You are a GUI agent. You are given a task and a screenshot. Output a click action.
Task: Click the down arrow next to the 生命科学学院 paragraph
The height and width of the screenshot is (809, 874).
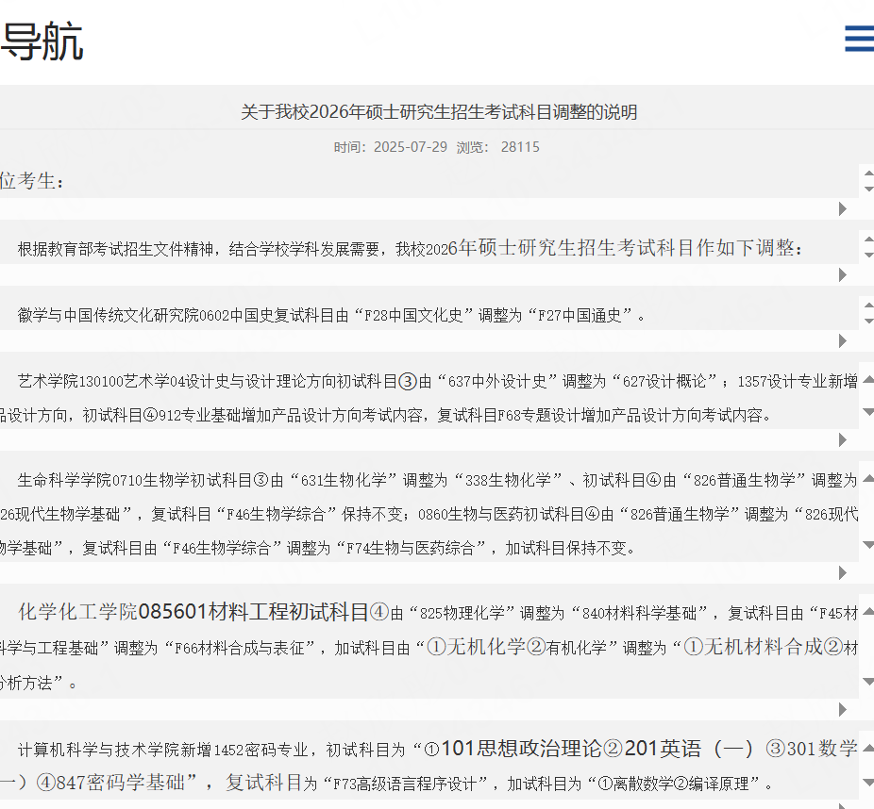pos(868,544)
